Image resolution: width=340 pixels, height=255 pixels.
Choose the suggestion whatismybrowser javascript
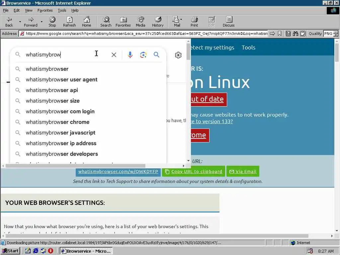[88, 133]
